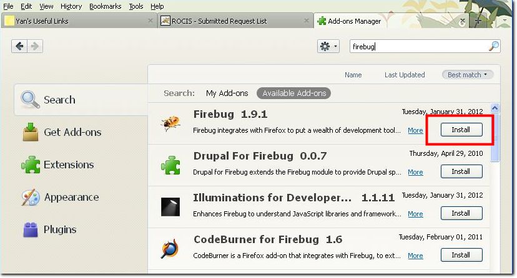The image size is (517, 278).
Task: Click More link for CodeBurner
Action: (415, 256)
